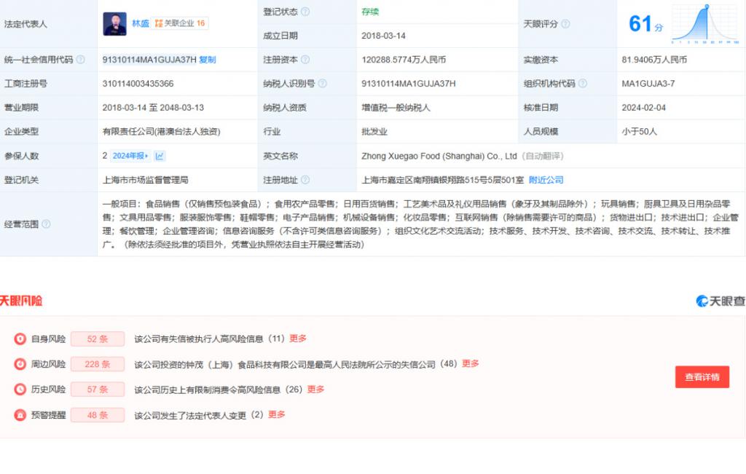Click the help icon next to 天眼评分
This screenshot has width=746, height=474.
[566, 24]
